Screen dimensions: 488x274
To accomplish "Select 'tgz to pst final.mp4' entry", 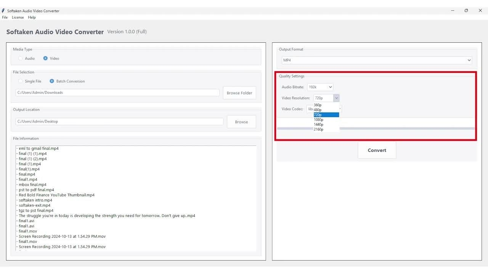I will (36, 210).
